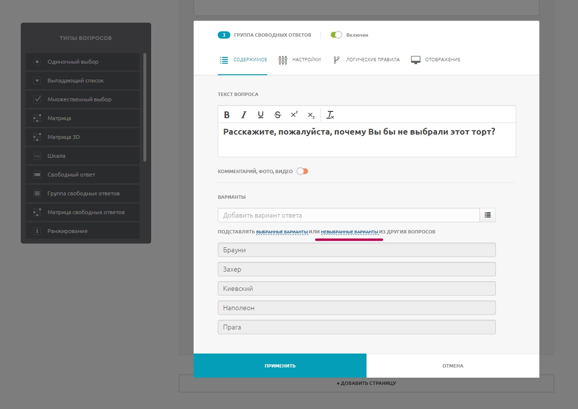Clear text formatting with Tx icon
This screenshot has height=409, width=578.
pos(330,115)
